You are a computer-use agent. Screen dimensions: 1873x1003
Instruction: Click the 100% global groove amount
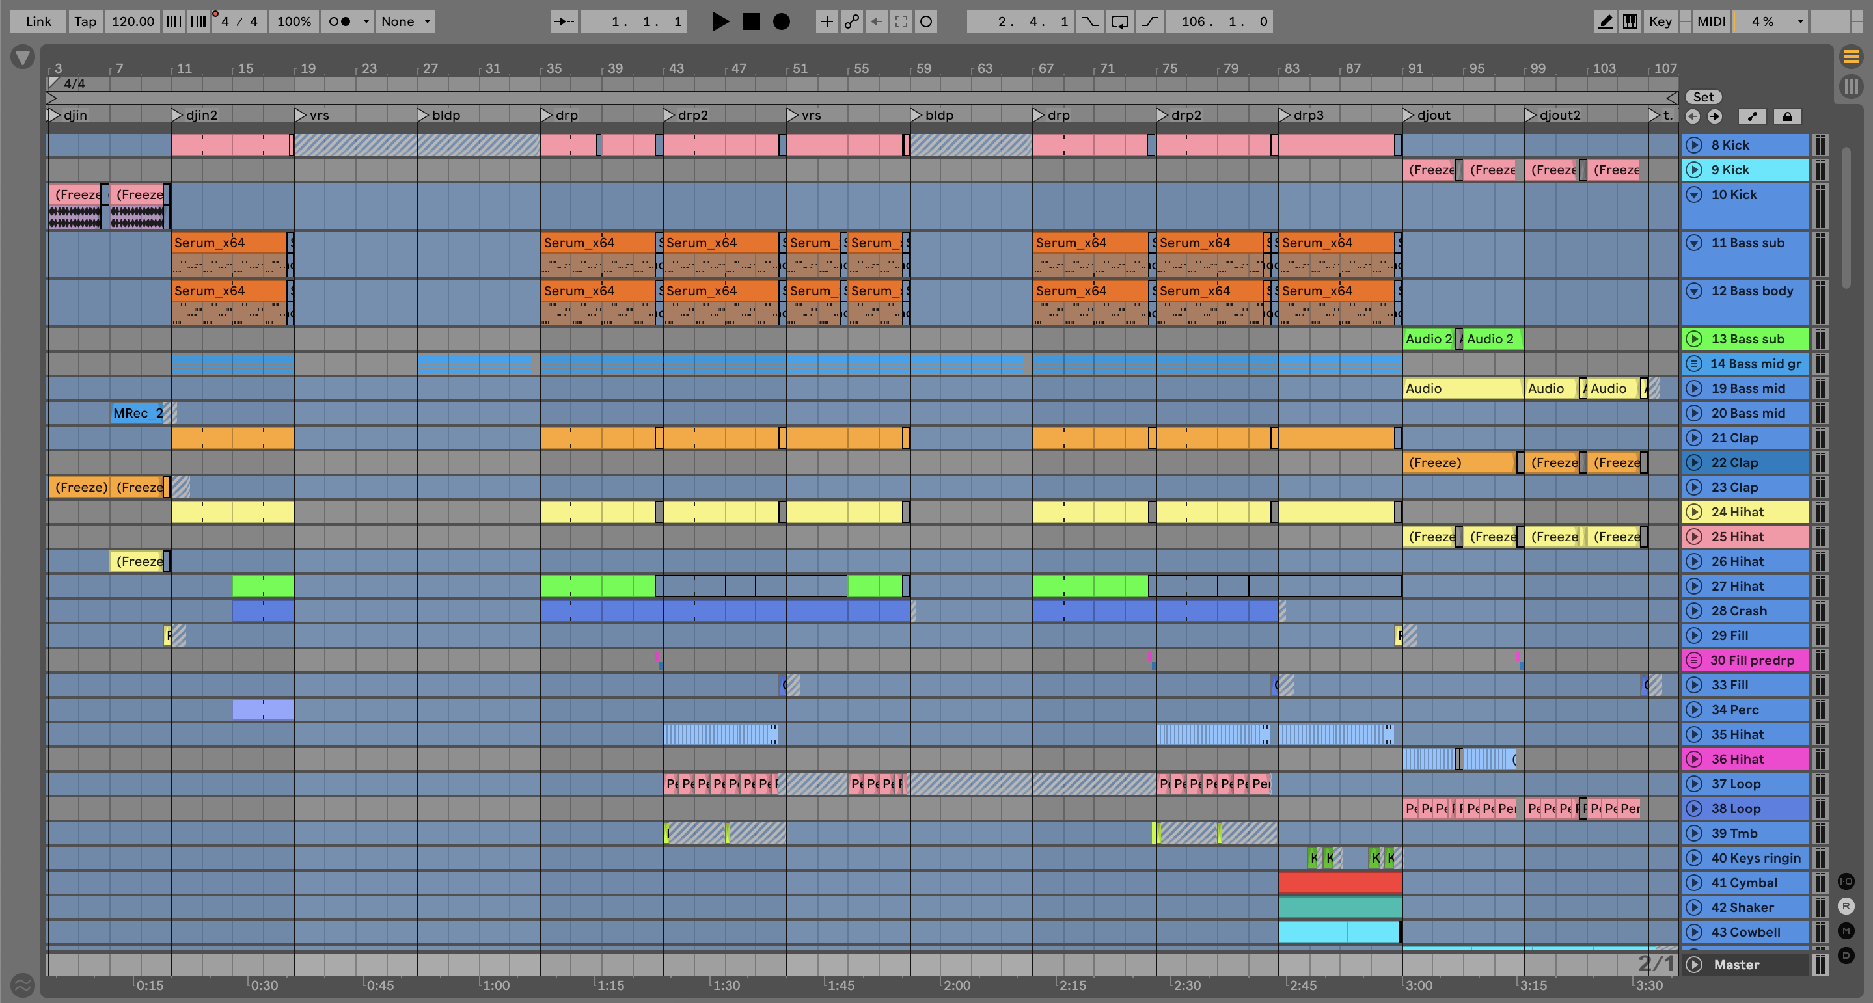click(x=294, y=21)
